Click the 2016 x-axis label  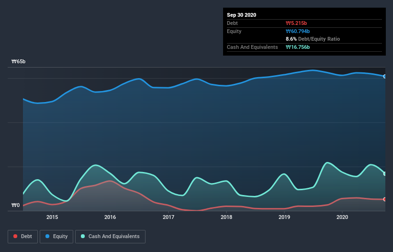click(x=110, y=217)
